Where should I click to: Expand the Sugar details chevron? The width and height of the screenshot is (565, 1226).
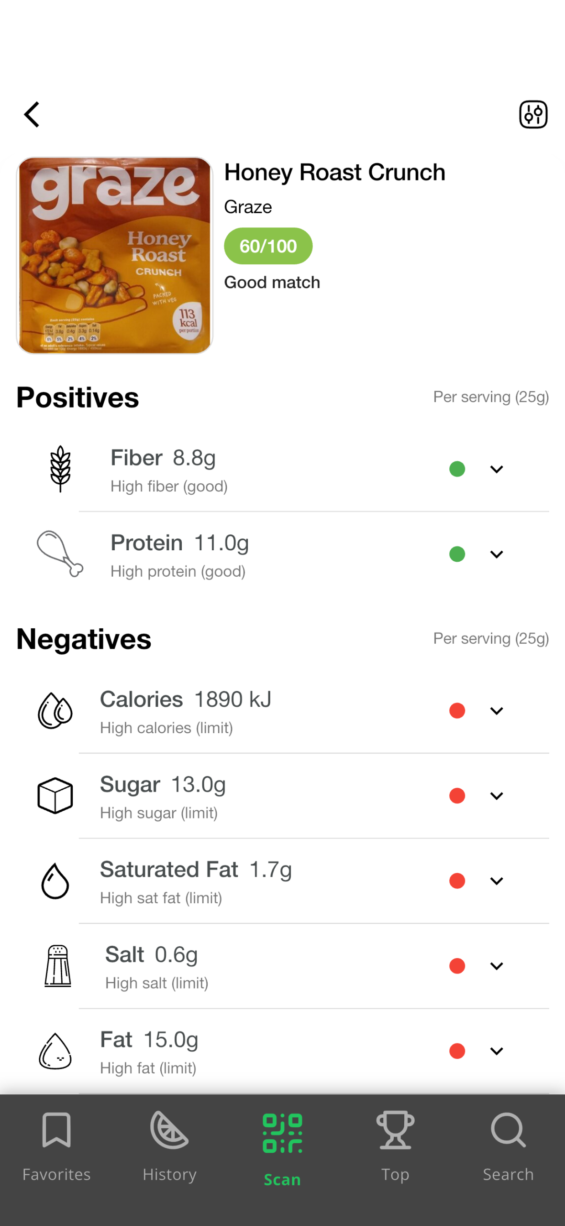[x=497, y=796]
